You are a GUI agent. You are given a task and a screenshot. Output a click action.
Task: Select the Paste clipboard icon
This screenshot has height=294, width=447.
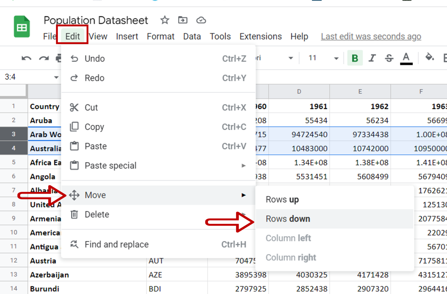pyautogui.click(x=74, y=146)
